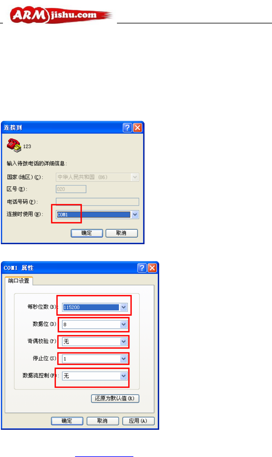Click the help question mark in 连接到 dialog

127,128
